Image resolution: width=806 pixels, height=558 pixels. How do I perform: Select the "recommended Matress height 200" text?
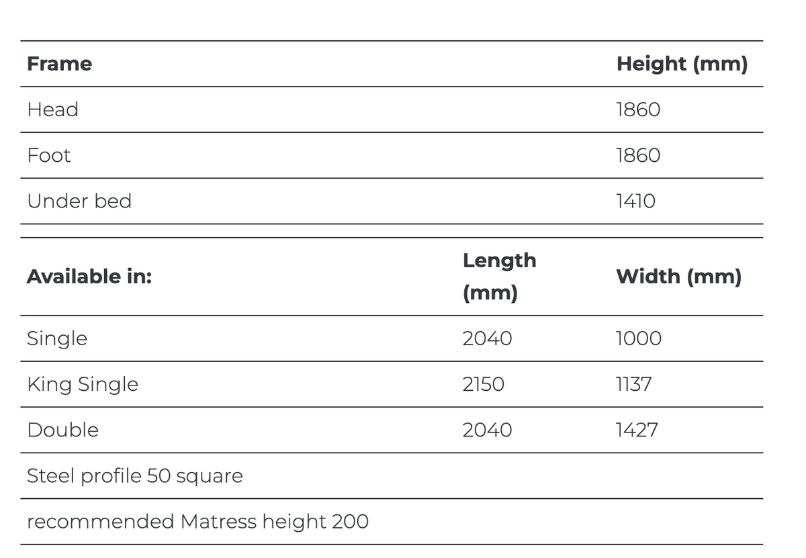click(x=197, y=521)
